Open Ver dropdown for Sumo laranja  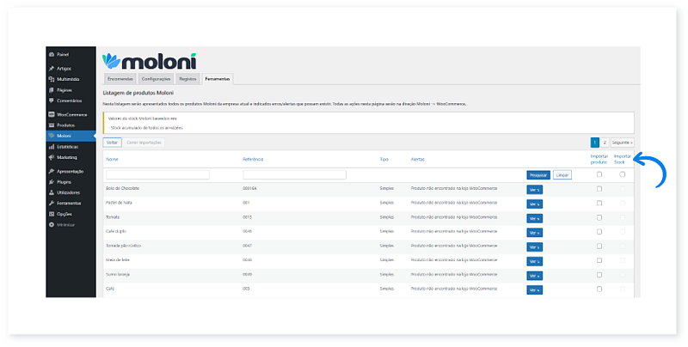tap(534, 276)
